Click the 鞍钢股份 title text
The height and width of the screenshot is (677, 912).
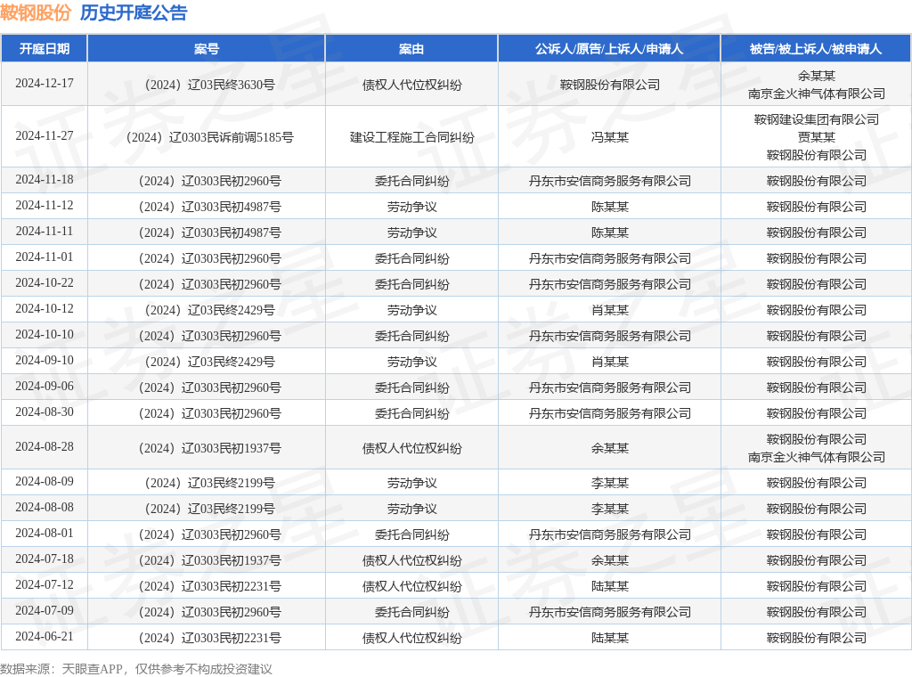pos(36,12)
